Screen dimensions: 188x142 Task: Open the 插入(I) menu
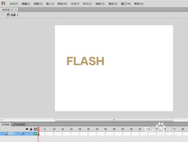50,4
